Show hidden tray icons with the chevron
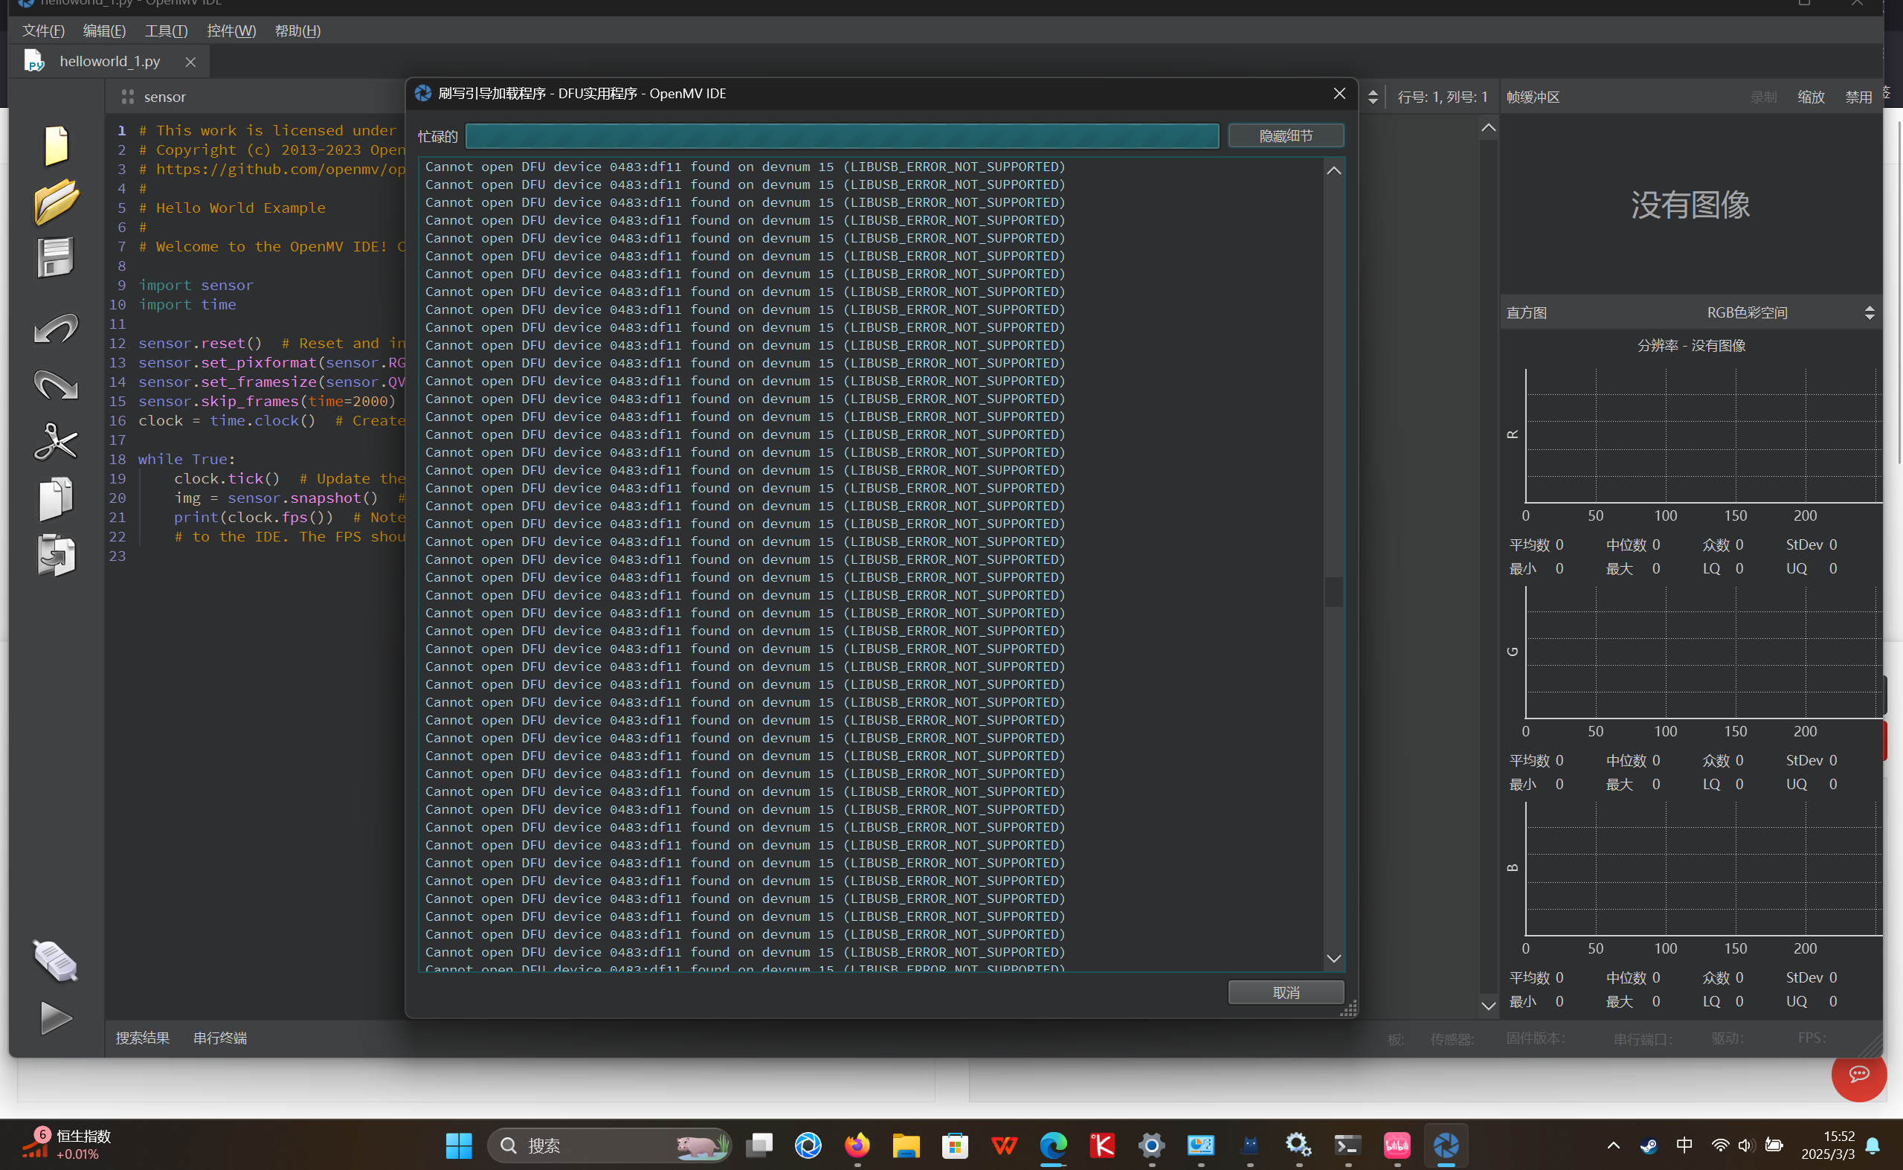Screen dimensions: 1903x1170 tap(1614, 1145)
